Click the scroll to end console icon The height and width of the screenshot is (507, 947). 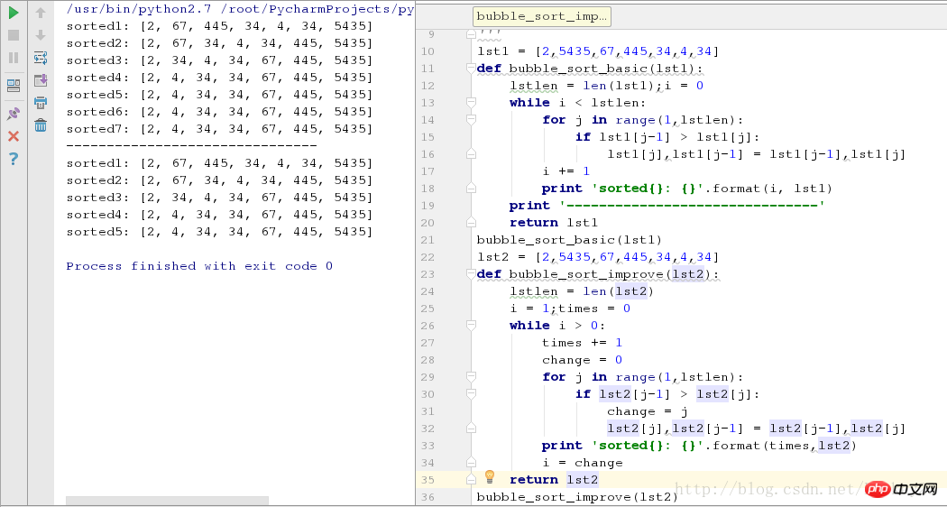click(41, 79)
